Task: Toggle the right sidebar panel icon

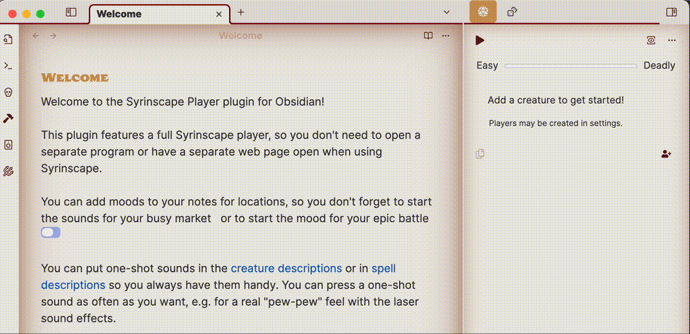Action: [672, 12]
